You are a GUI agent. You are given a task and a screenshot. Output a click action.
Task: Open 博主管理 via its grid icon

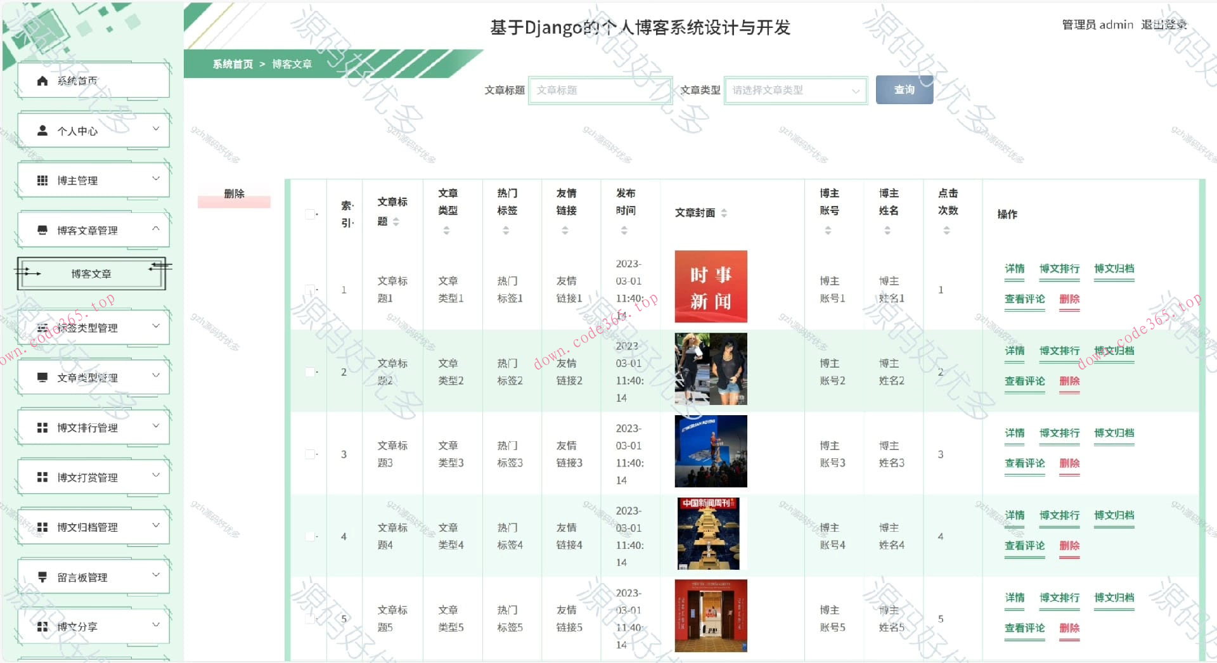(42, 180)
